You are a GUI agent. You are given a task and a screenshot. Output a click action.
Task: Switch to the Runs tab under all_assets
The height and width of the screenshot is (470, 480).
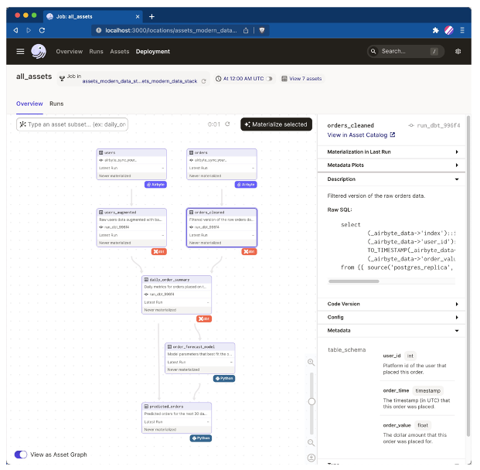[56, 104]
